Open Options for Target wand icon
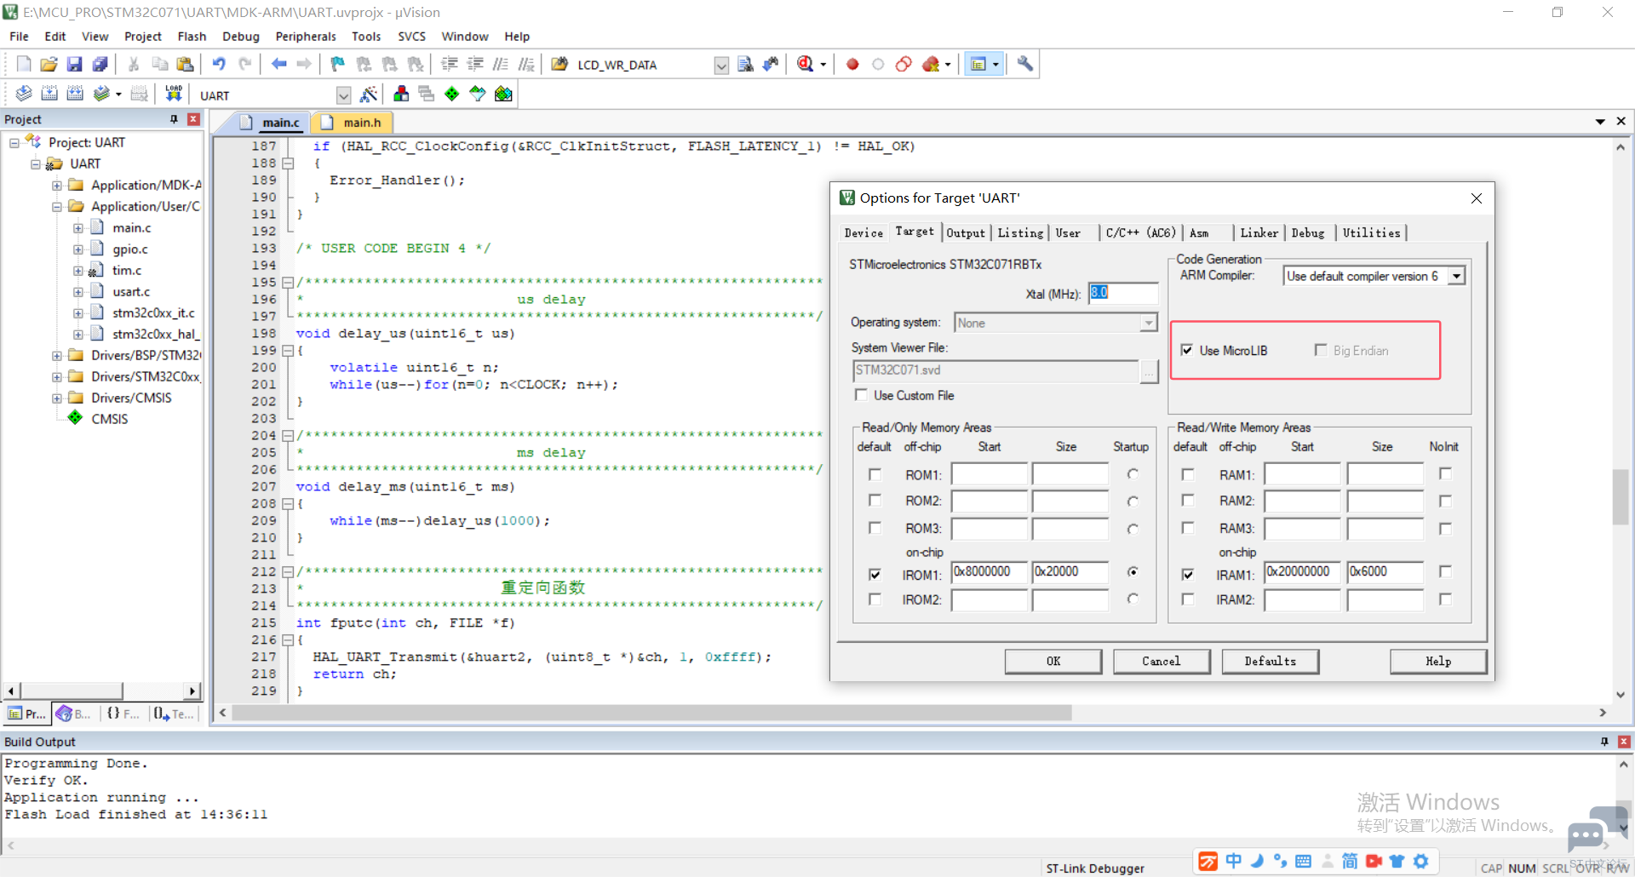The image size is (1635, 877). (x=369, y=95)
